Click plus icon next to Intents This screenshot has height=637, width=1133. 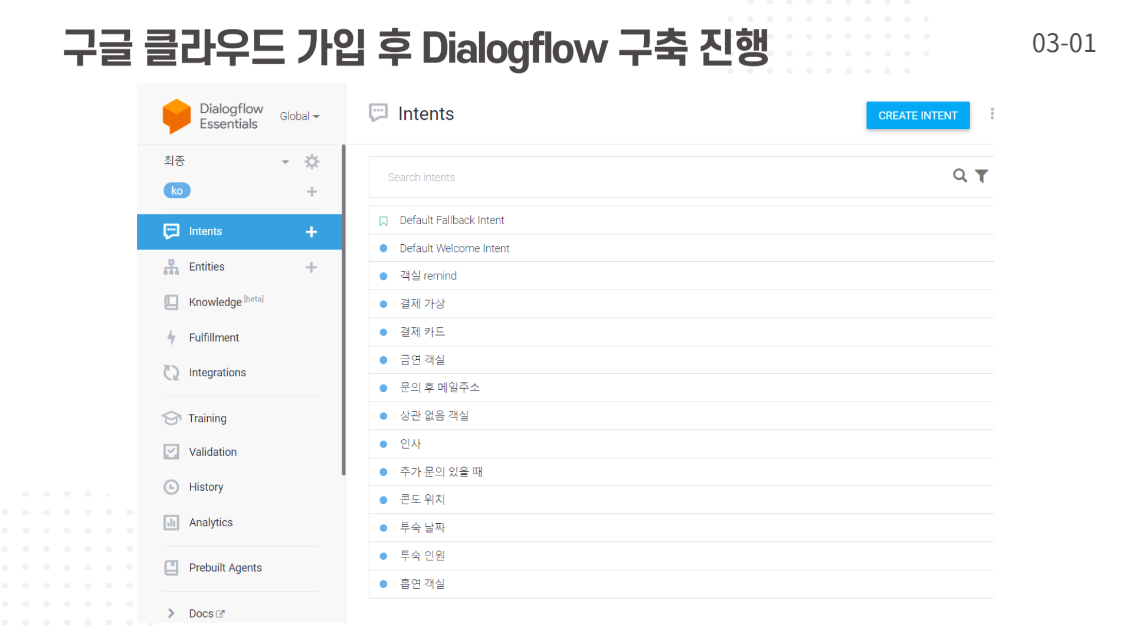point(311,232)
